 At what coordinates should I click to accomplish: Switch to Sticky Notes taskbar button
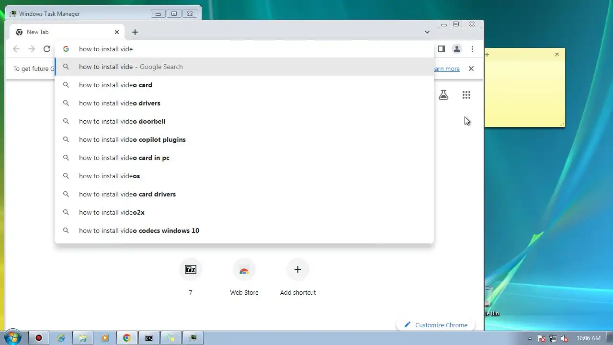click(x=171, y=338)
